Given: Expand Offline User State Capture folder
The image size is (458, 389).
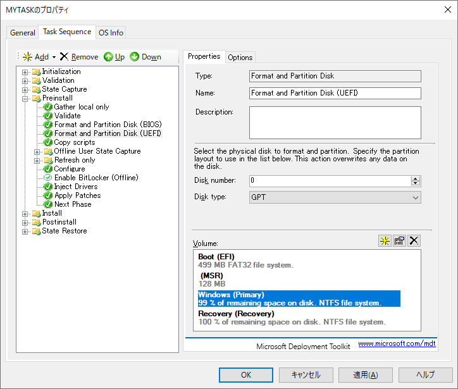Looking at the screenshot, I should click(x=37, y=152).
